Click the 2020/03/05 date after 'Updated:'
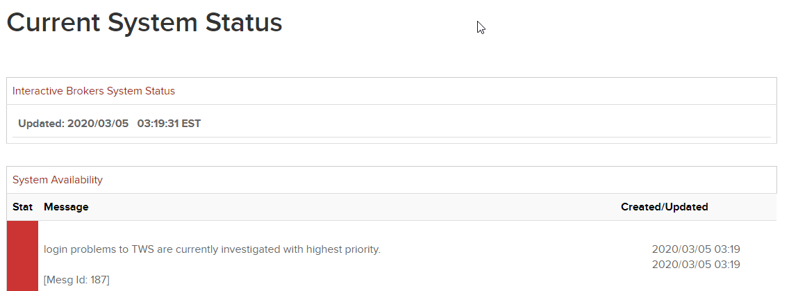 point(98,124)
